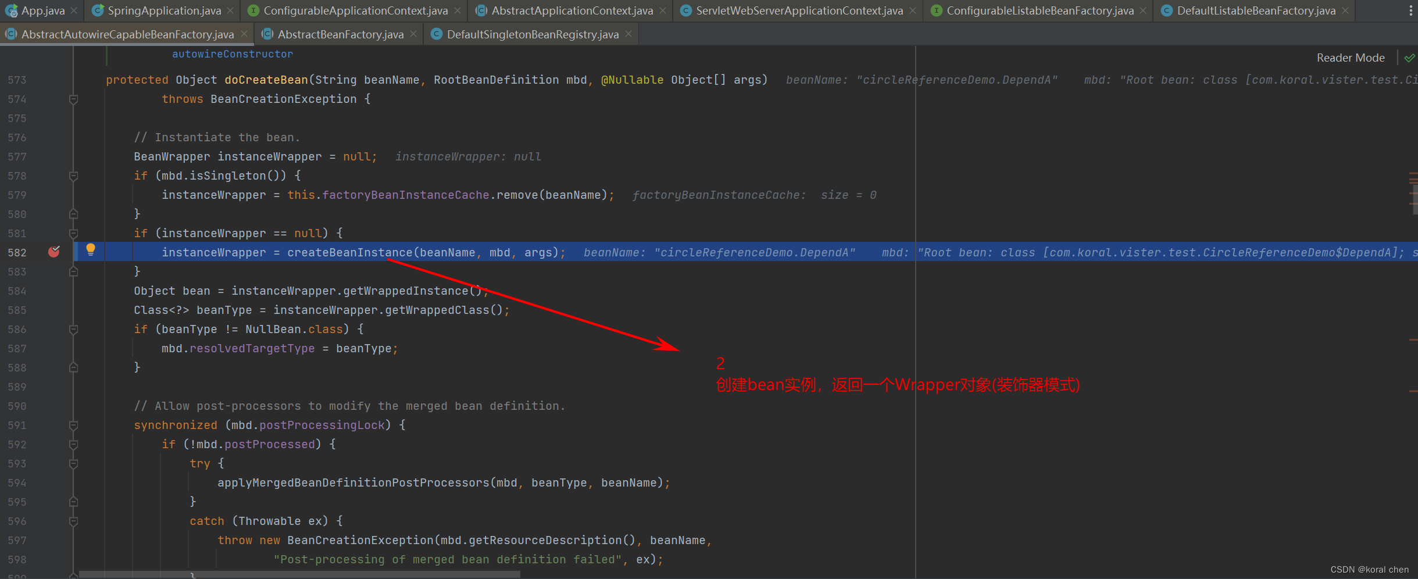Click factoryBeanInstanceCache field reference

405,195
